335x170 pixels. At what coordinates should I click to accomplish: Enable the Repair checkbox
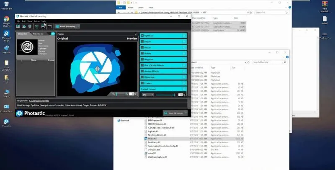pyautogui.click(x=142, y=41)
